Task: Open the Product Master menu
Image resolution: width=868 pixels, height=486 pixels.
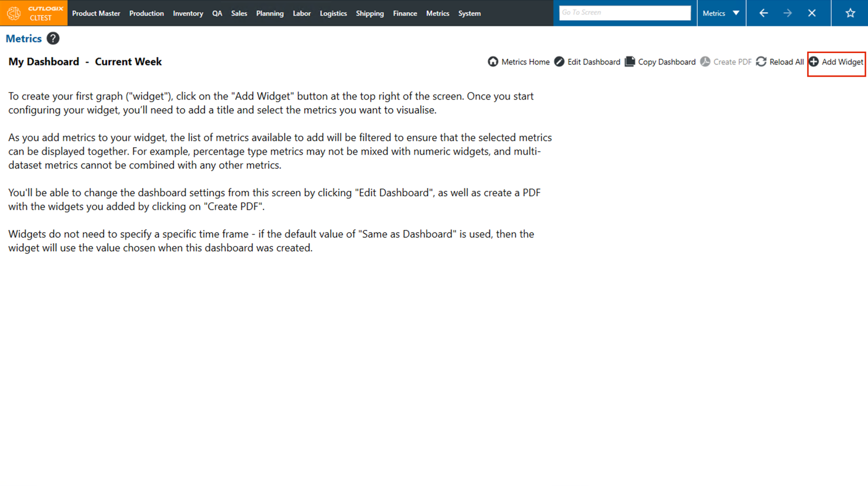Action: click(x=96, y=13)
